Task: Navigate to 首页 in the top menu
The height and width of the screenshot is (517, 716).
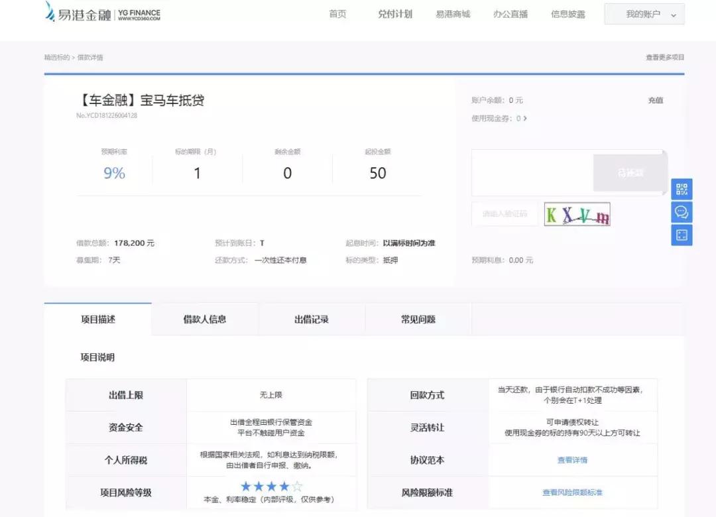Action: [336, 13]
